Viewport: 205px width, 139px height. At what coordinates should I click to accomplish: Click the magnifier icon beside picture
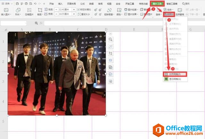111,39
